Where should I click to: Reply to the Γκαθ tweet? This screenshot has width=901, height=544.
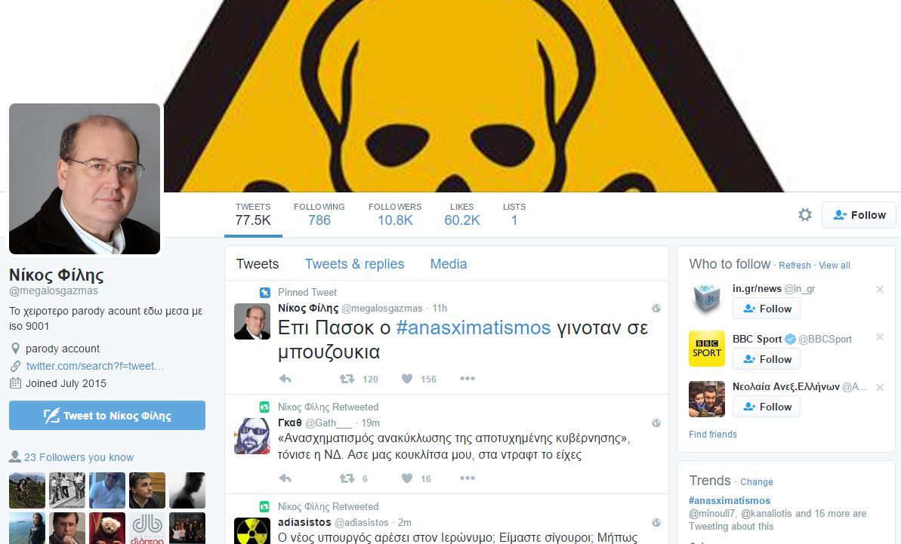click(285, 478)
